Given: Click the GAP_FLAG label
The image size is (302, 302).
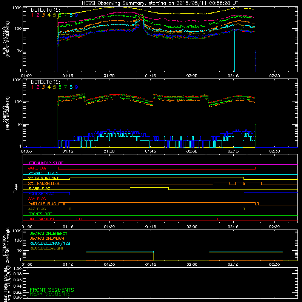Looking at the screenshot, I should (x=37, y=168).
